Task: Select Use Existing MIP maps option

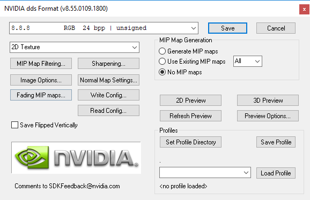Action: 162,61
